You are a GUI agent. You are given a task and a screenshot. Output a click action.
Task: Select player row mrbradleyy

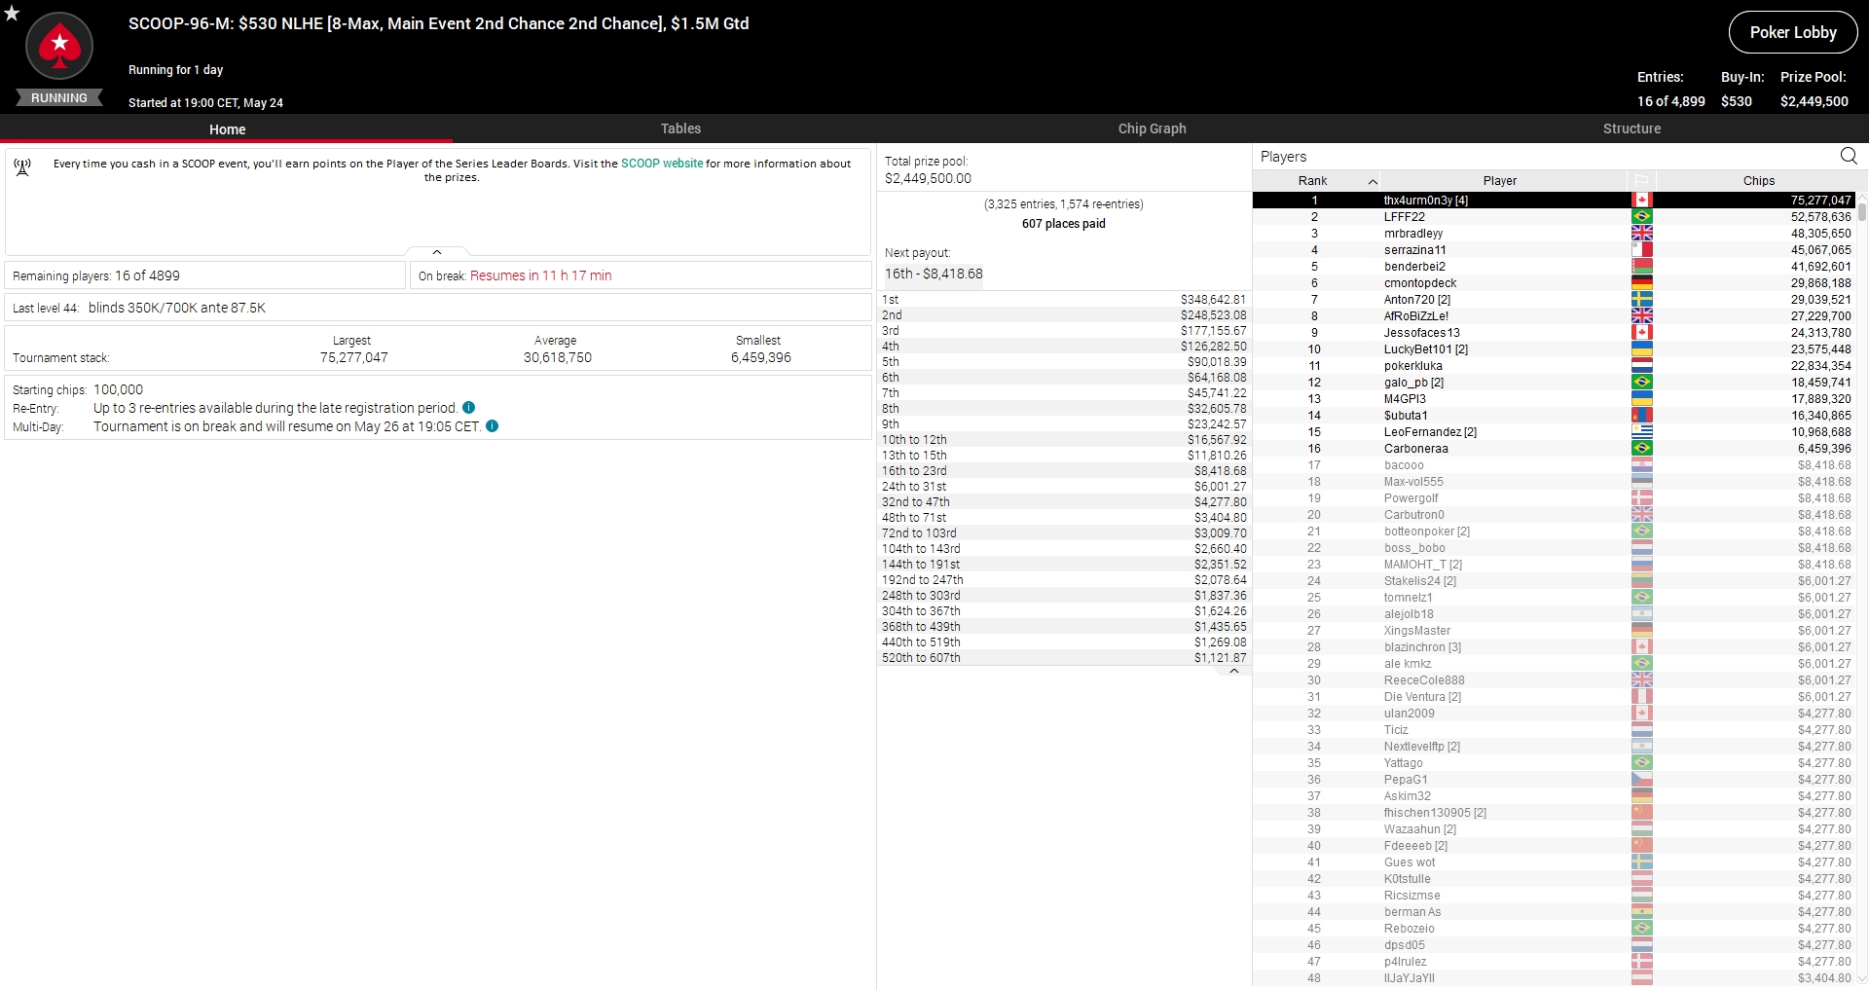(x=1554, y=234)
